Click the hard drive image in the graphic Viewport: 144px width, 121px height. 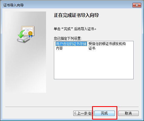tap(23, 40)
